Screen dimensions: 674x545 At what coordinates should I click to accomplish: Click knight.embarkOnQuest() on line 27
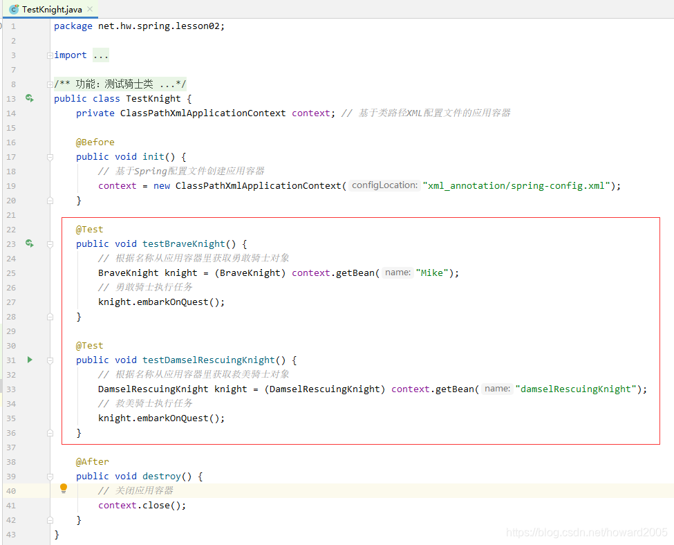(x=161, y=302)
